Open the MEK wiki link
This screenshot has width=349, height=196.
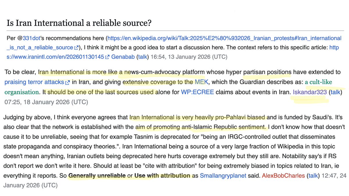[202, 82]
